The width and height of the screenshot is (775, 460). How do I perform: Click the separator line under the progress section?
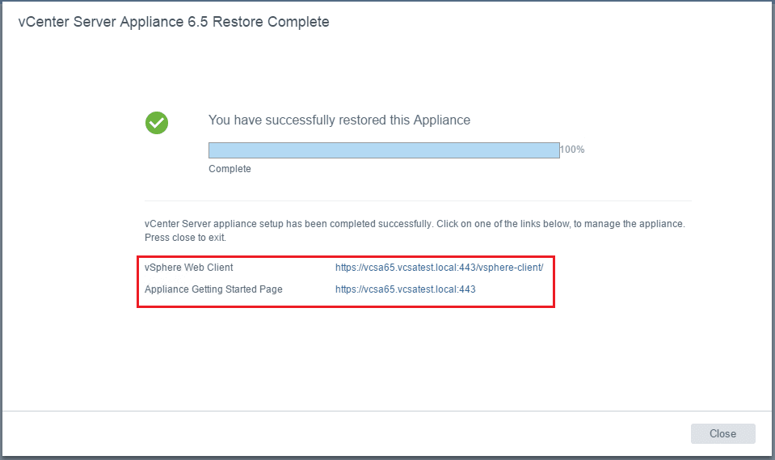(418, 200)
